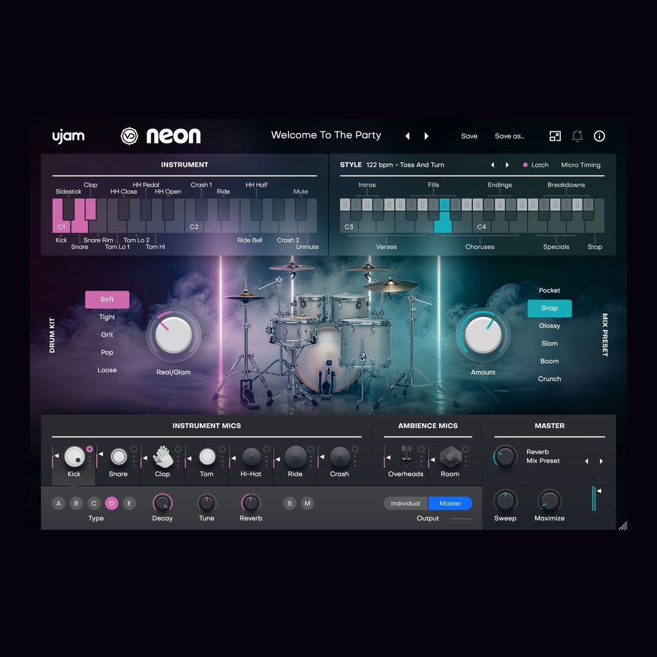Open notifications bell icon
Viewport: 657px width, 657px height.
577,136
